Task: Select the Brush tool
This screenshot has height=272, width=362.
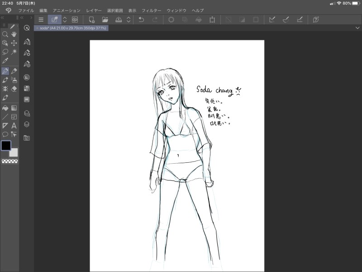Action: (5, 80)
